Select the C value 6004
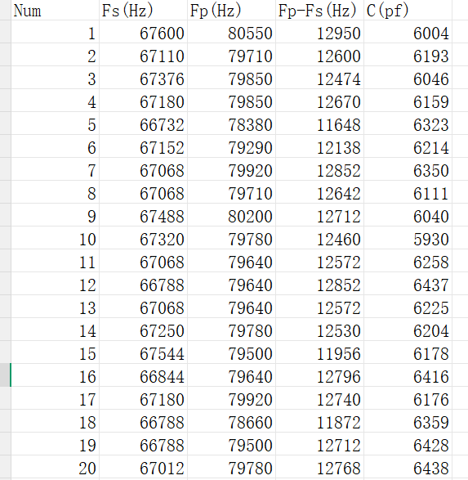This screenshot has height=480, width=468. 408,32
